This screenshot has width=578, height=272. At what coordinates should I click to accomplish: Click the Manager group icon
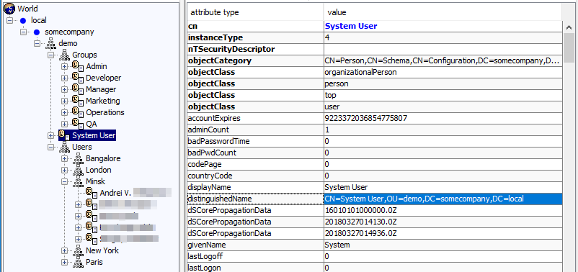click(78, 89)
